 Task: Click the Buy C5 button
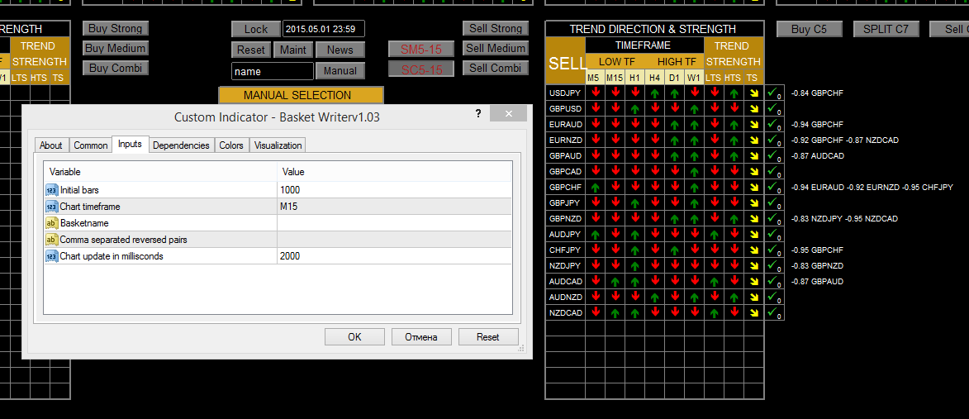point(809,29)
